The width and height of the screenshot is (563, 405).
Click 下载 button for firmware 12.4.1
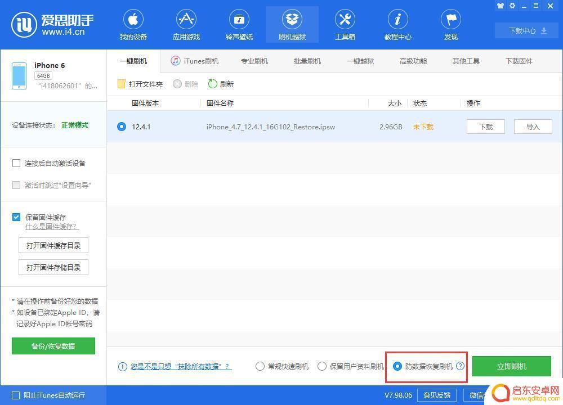[x=486, y=127]
